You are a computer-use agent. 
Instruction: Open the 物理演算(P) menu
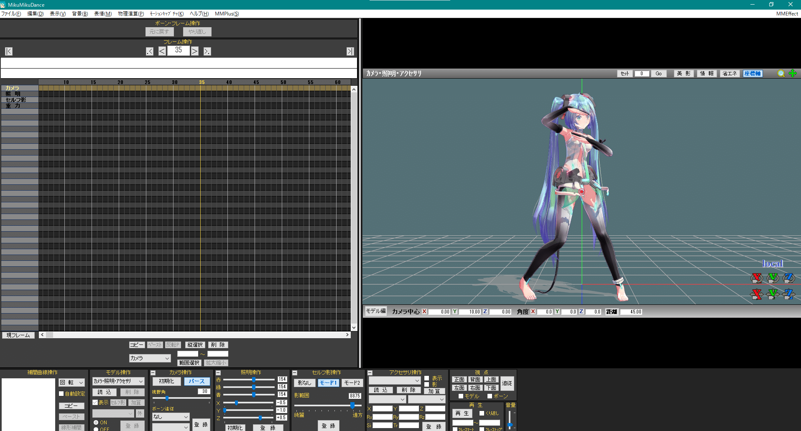coord(131,14)
